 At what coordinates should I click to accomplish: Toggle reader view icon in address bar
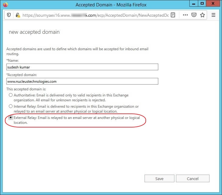click(173, 15)
